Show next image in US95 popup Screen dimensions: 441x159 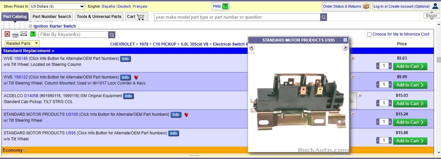(x=345, y=48)
